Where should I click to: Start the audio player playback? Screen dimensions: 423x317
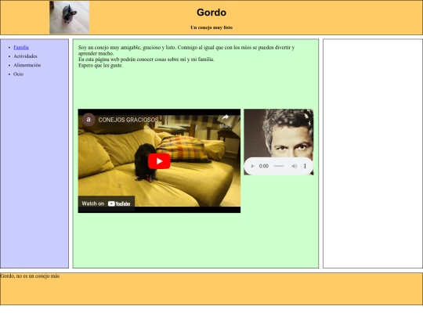pyautogui.click(x=252, y=166)
